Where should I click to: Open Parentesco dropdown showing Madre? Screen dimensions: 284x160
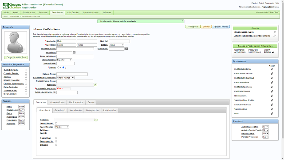coord(62,127)
